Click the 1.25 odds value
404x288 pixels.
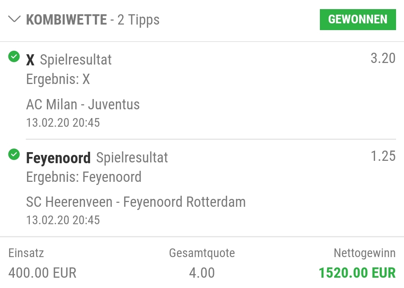[x=383, y=156]
